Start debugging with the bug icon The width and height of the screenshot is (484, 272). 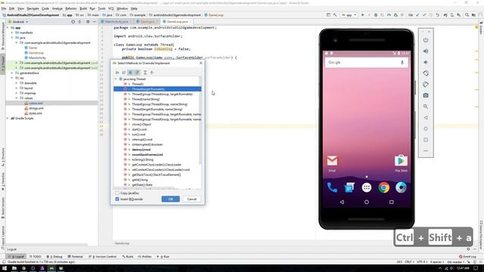(x=376, y=15)
